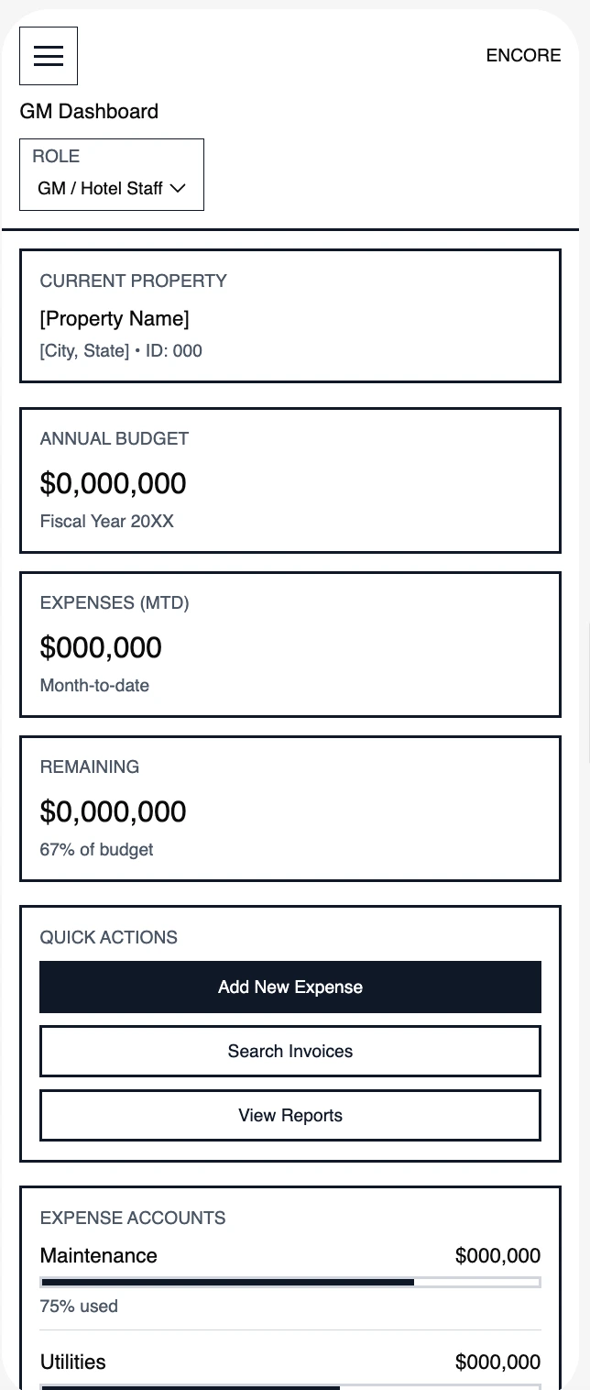Open the Annual Budget card

(x=290, y=480)
